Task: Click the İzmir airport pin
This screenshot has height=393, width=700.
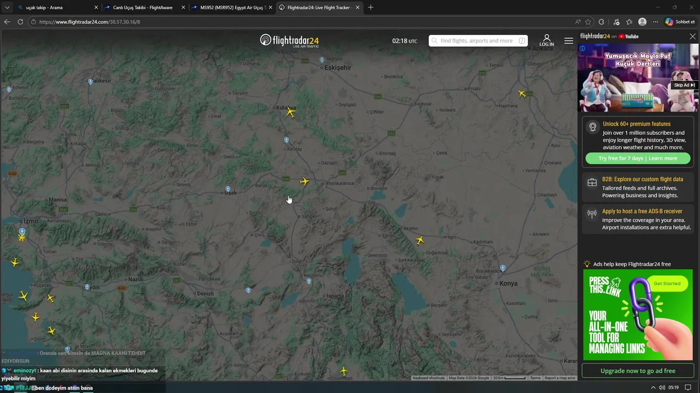Action: pos(22,231)
